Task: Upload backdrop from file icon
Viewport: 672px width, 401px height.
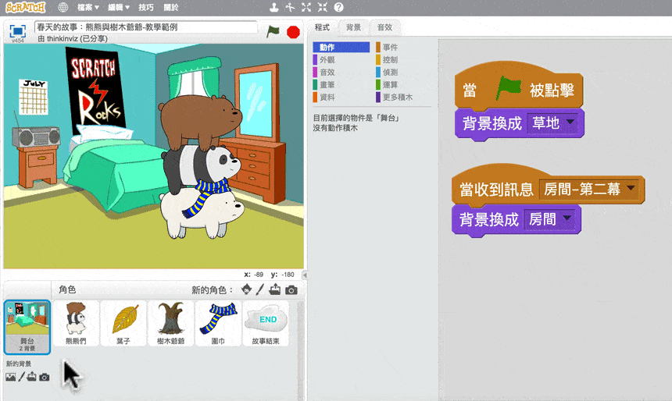Action: [32, 377]
